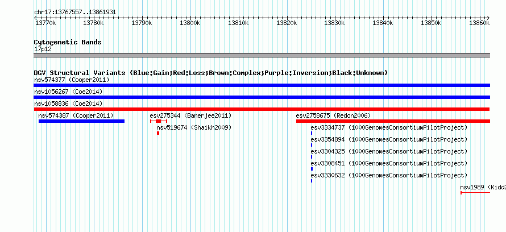Click the 13820k ruler position
Viewport: 506px width, 232px height.
pos(287,23)
